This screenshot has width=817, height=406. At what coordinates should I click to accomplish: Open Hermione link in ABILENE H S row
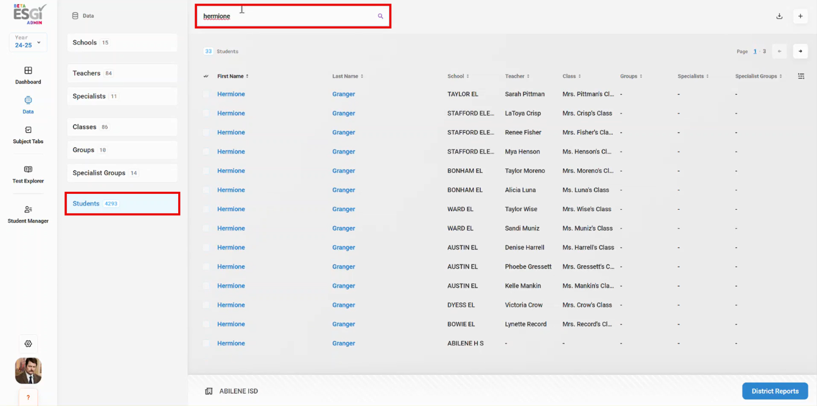pyautogui.click(x=231, y=343)
